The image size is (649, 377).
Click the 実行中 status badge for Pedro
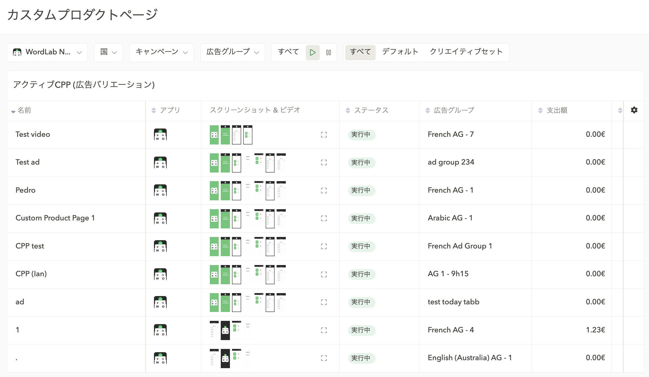click(x=361, y=191)
